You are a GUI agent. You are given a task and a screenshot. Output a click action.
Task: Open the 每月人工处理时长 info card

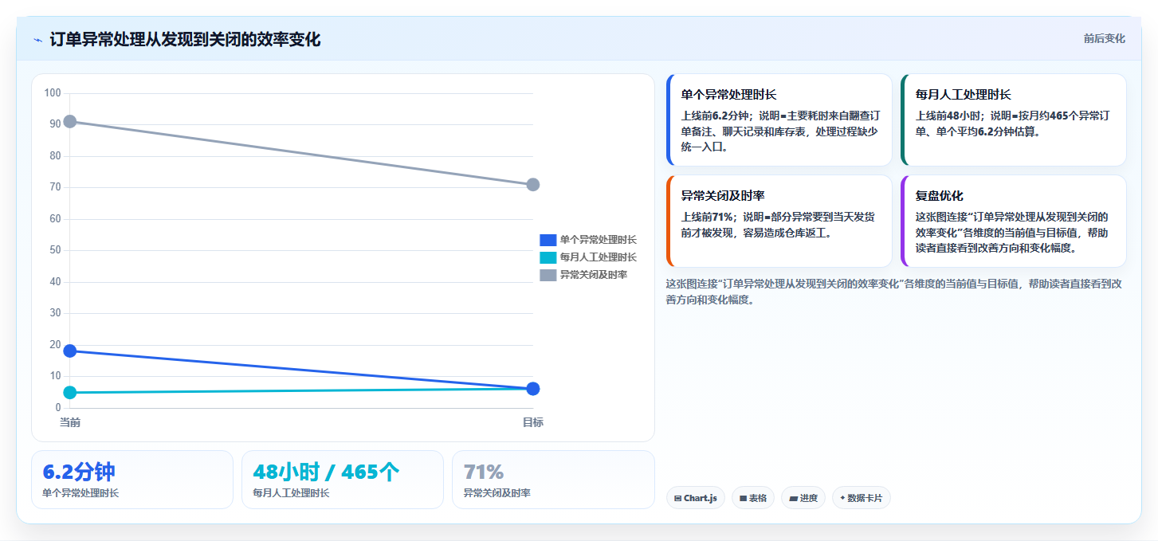coord(1013,120)
